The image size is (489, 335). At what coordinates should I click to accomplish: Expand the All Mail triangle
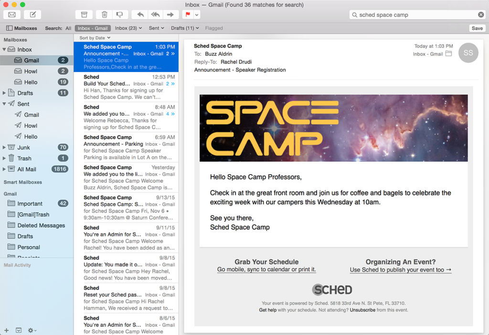(4, 169)
